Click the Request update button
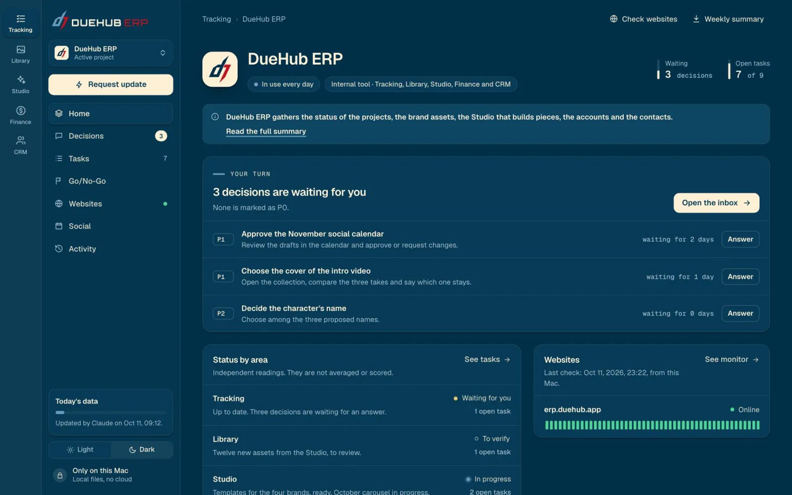Viewport: 792px width, 495px height. click(111, 85)
